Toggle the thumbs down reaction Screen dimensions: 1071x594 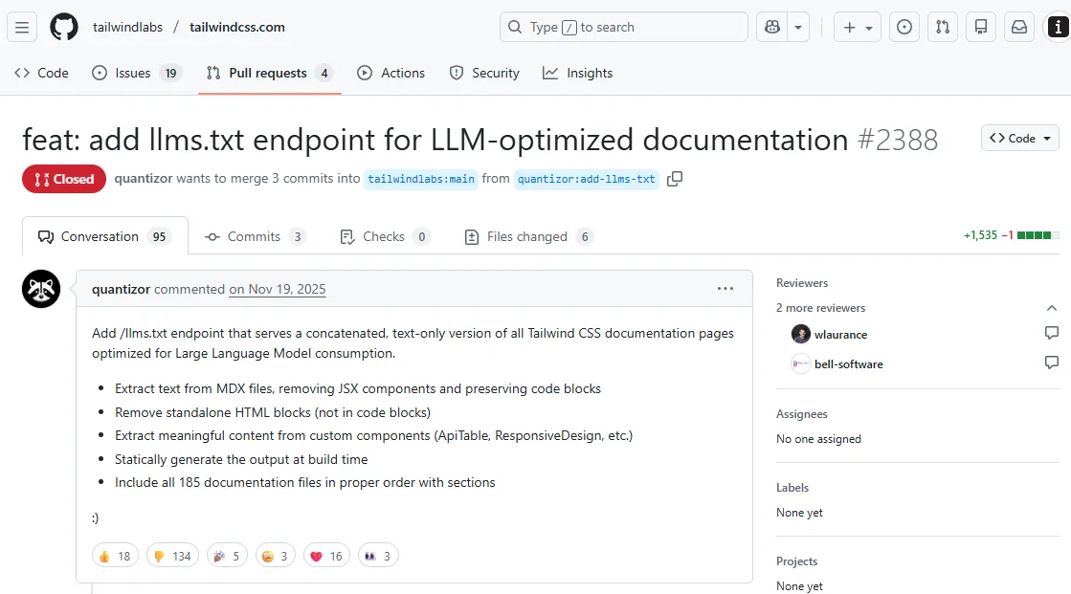tap(172, 556)
